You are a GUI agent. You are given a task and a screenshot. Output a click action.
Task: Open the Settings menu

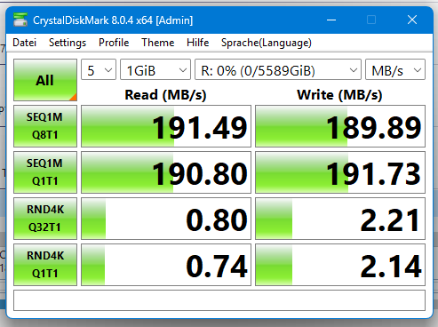(68, 43)
